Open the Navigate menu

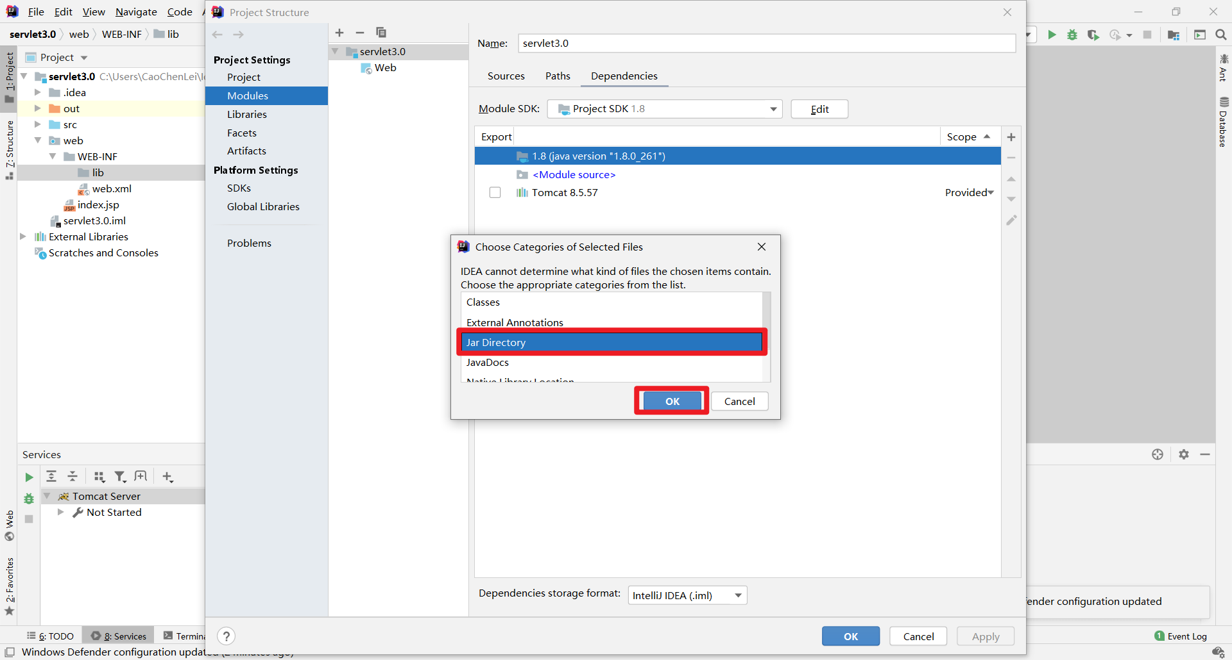click(x=136, y=12)
